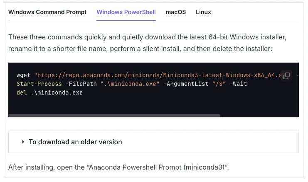The width and height of the screenshot is (308, 182).
Task: Click the code block horizontal scrollbar thumb
Action: [114, 116]
